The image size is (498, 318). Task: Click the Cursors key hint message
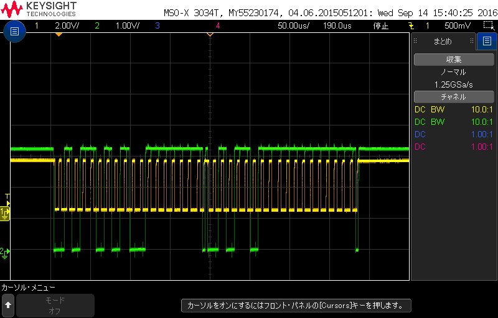point(296,306)
